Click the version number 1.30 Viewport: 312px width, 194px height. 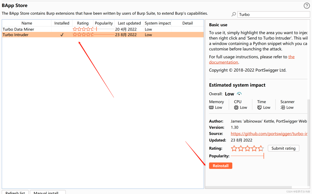[x=234, y=128]
